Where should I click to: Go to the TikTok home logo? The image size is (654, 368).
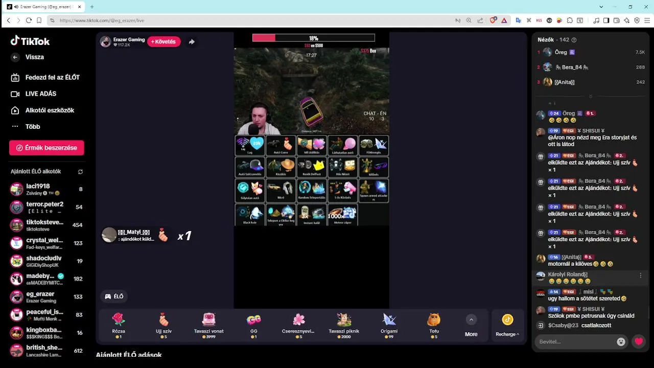pos(30,41)
